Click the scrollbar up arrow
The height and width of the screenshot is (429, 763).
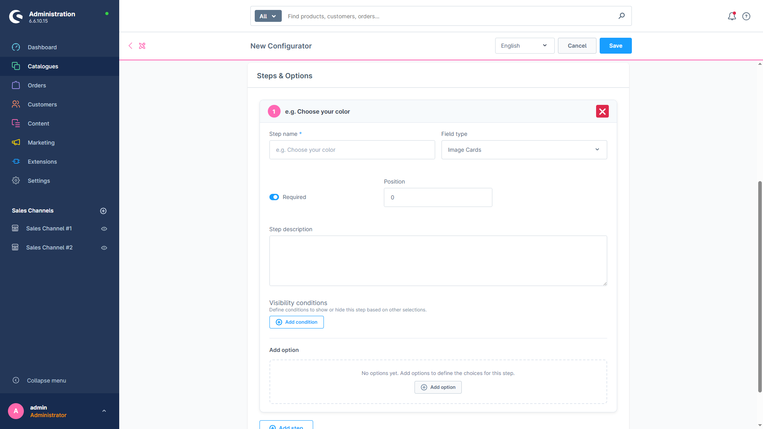[760, 64]
